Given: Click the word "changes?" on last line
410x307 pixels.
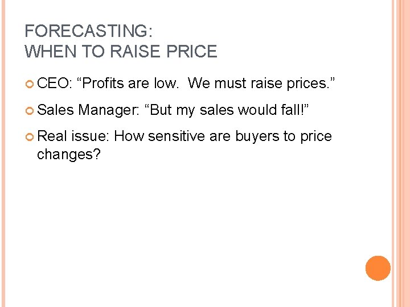Looking at the screenshot, I should click(x=68, y=154).
